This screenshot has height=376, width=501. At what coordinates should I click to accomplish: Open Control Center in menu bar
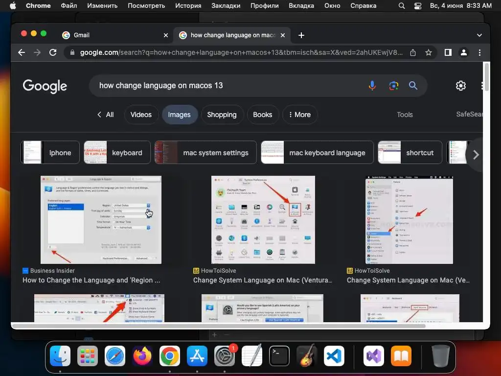pyautogui.click(x=418, y=6)
